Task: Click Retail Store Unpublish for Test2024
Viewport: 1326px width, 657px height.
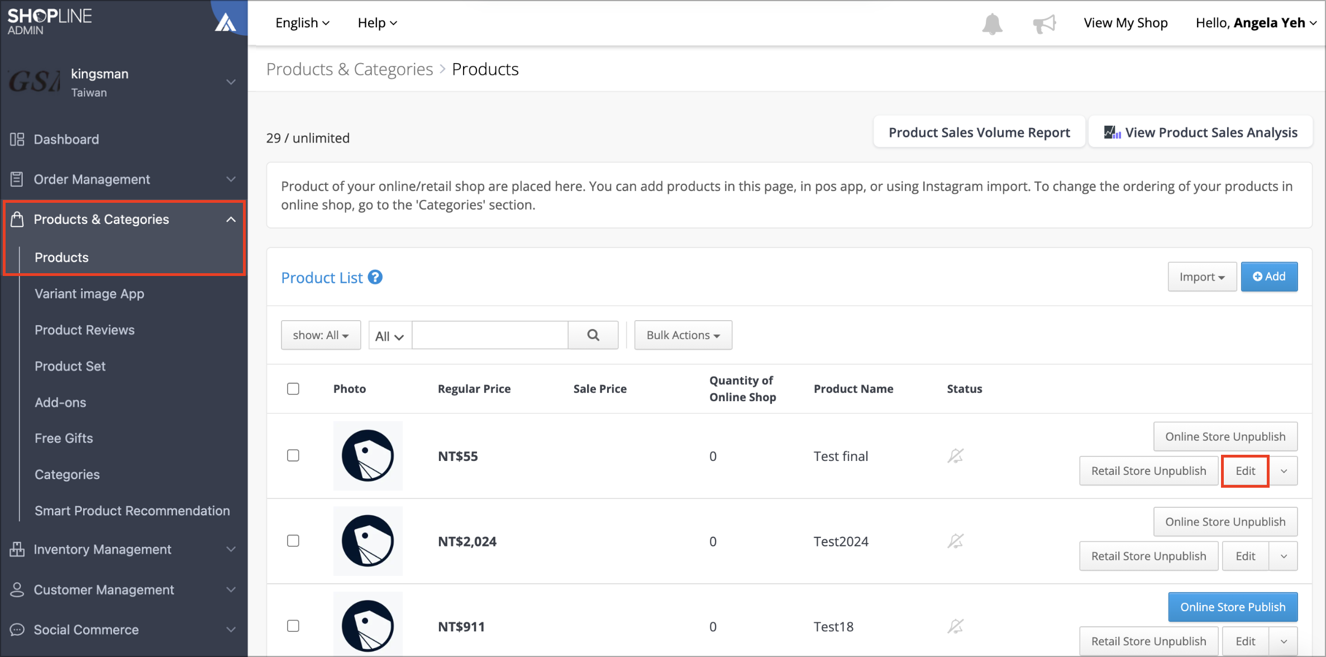Action: [x=1148, y=556]
